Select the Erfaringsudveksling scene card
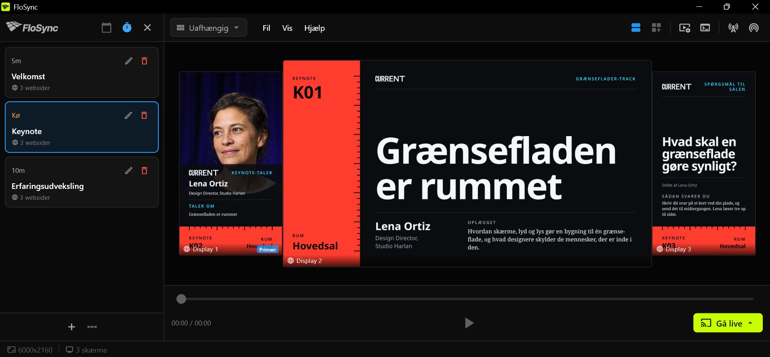Viewport: 770px width, 357px height. click(82, 182)
